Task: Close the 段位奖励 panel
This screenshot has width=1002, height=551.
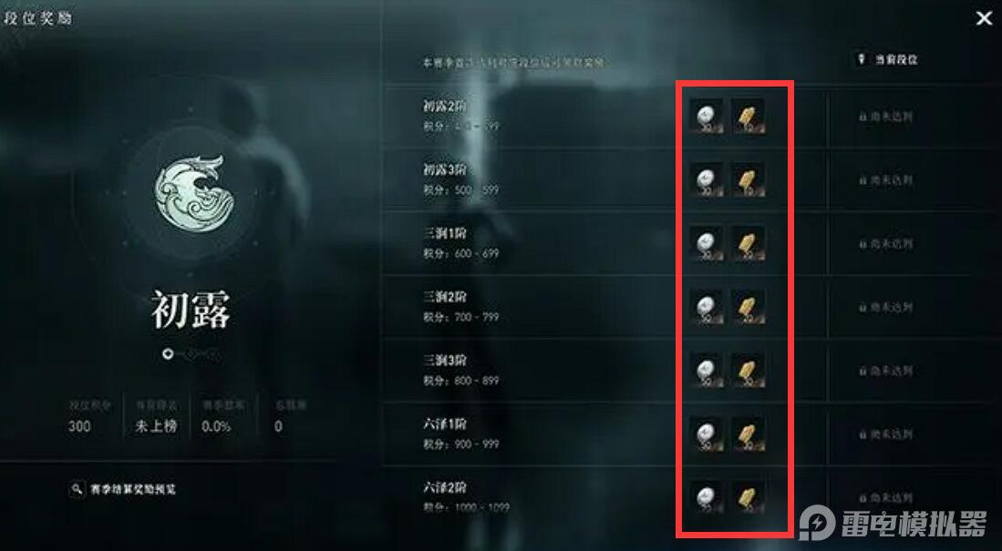Action: pyautogui.click(x=984, y=18)
